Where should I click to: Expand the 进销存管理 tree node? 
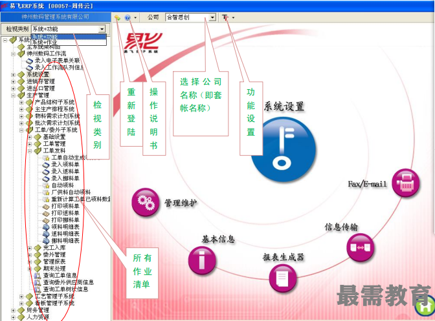tap(13, 81)
